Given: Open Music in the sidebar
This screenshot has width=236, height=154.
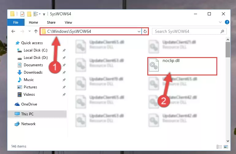Looking at the screenshot, I should point(25,80).
